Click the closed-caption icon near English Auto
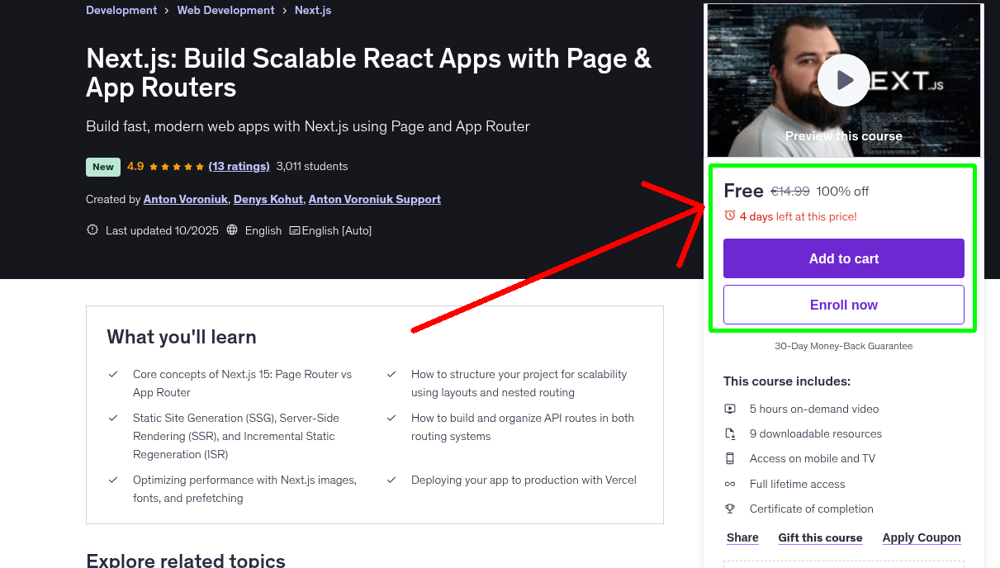Screen dimensions: 1000x568 point(295,230)
